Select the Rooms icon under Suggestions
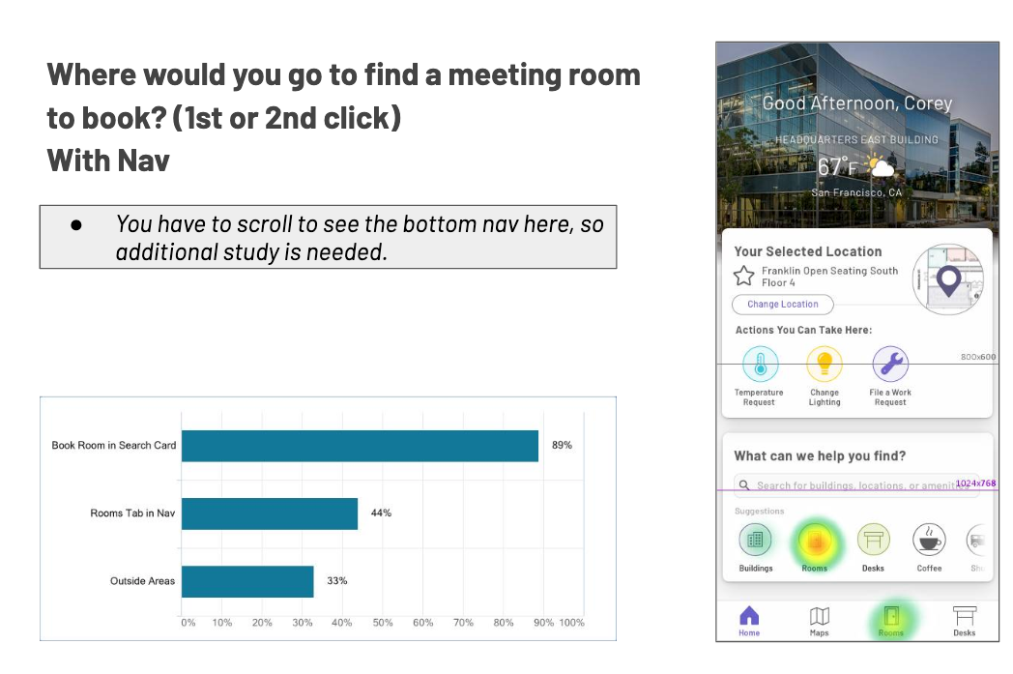 (x=815, y=540)
